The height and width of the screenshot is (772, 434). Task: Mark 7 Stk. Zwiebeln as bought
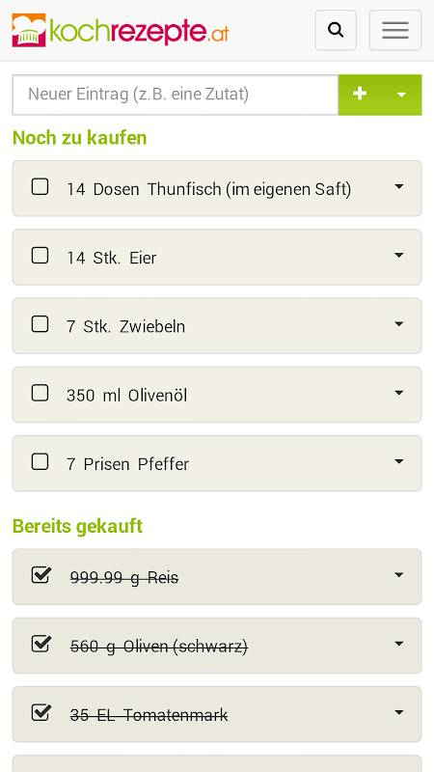coord(40,325)
